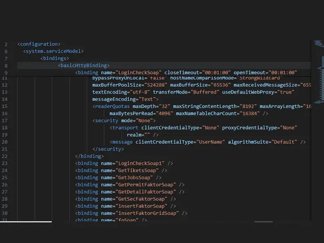Jump to the sticky <system.serviceModel> line

pos(53,51)
